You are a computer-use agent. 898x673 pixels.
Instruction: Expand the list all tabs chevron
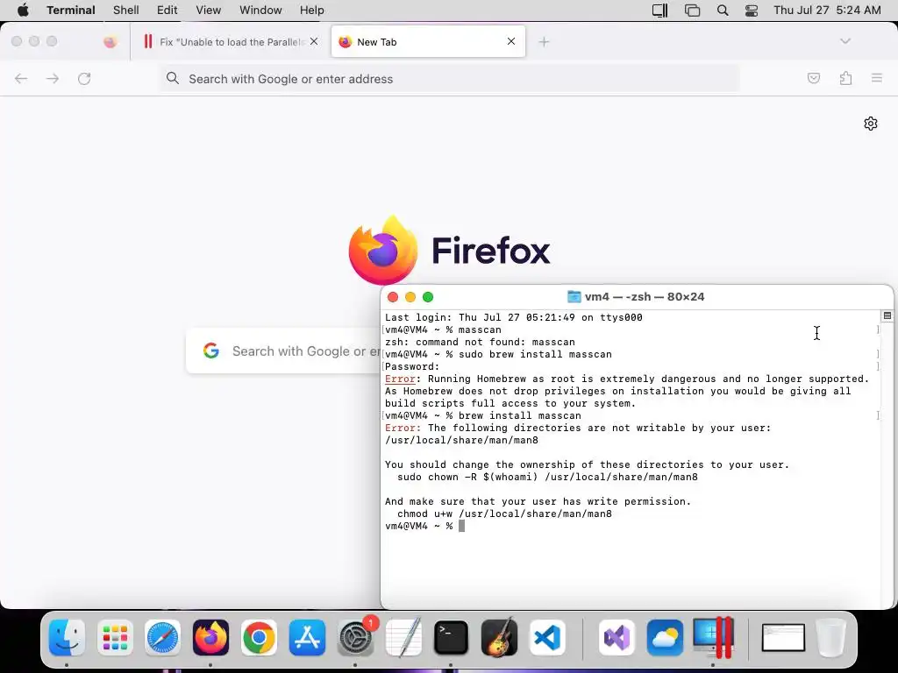click(x=845, y=41)
